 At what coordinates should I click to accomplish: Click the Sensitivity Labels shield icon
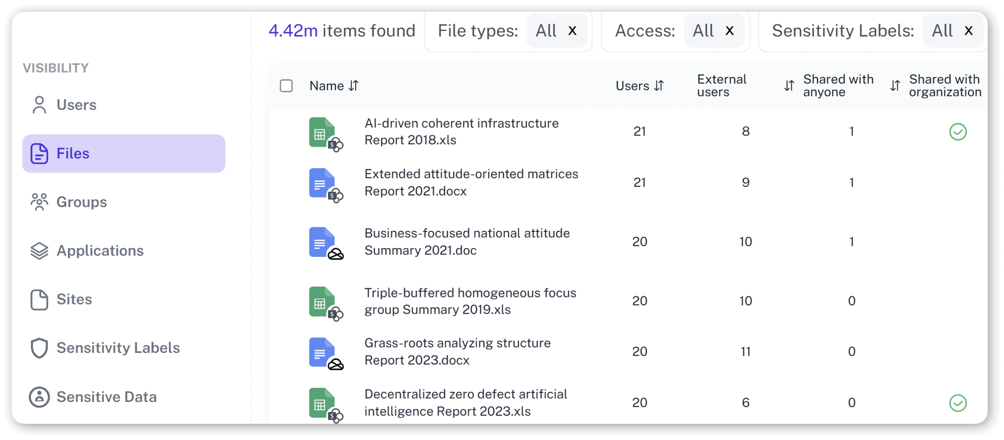[x=39, y=348]
